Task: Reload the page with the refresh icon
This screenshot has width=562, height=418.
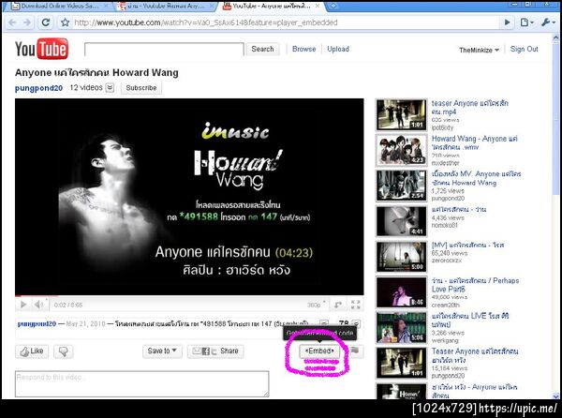Action: 46,22
